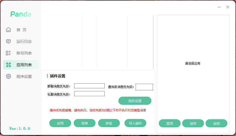The width and height of the screenshot is (236, 136).
Task: Uninstall plugin with the 卸载 button
Action: [x=109, y=123]
